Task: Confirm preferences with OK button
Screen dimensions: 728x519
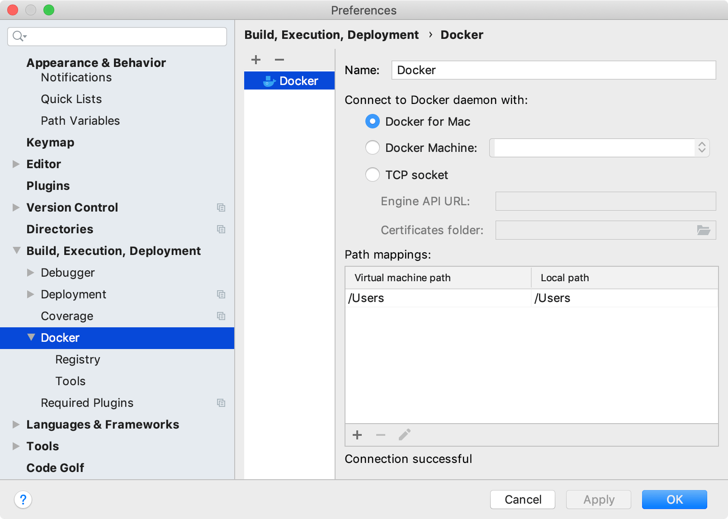Action: pos(675,500)
